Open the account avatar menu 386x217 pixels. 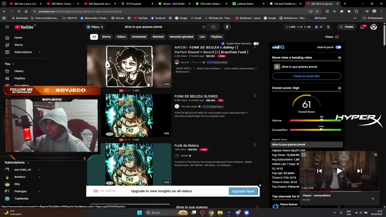tap(374, 27)
